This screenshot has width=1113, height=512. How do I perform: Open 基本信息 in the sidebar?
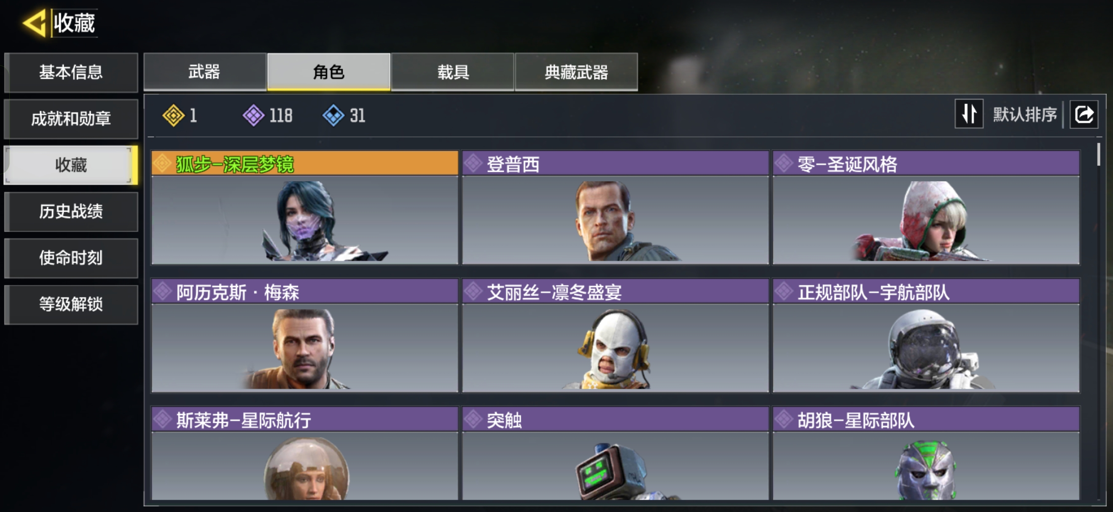71,72
